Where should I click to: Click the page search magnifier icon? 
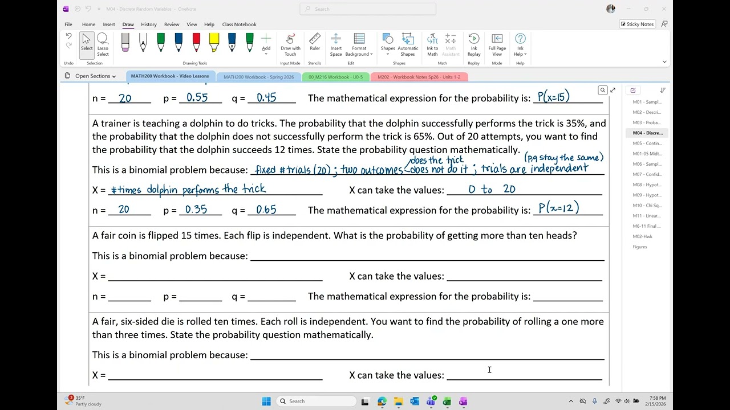602,90
